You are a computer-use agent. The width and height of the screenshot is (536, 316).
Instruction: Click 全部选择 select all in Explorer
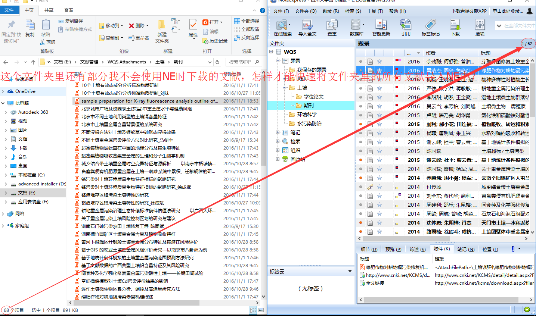[x=247, y=21]
